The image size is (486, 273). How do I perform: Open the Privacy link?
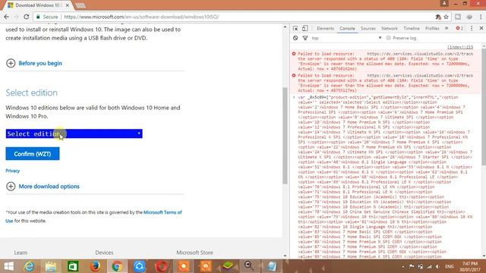click(13, 171)
